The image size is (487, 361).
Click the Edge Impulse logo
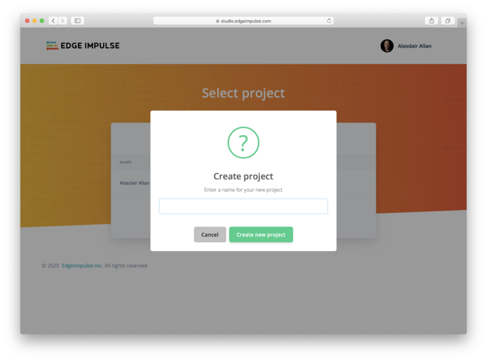82,45
